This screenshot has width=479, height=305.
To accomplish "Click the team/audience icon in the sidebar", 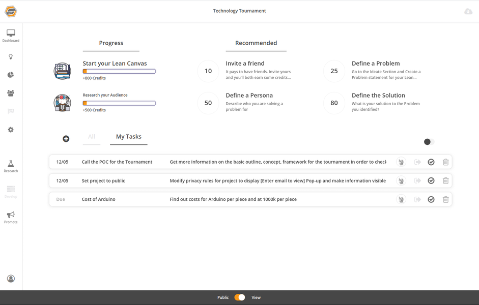I will coord(10,93).
